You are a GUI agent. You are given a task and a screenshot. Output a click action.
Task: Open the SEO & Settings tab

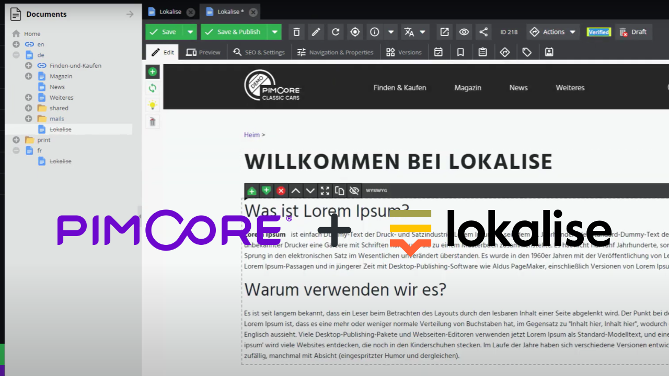click(259, 52)
